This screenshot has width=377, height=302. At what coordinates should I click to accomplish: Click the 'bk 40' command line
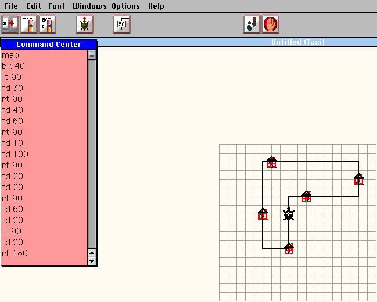click(x=13, y=66)
